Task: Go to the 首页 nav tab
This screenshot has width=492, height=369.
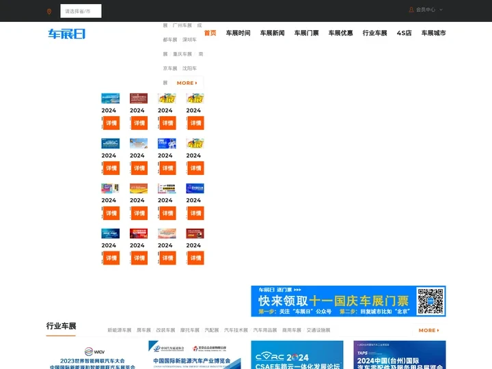Action: click(210, 33)
